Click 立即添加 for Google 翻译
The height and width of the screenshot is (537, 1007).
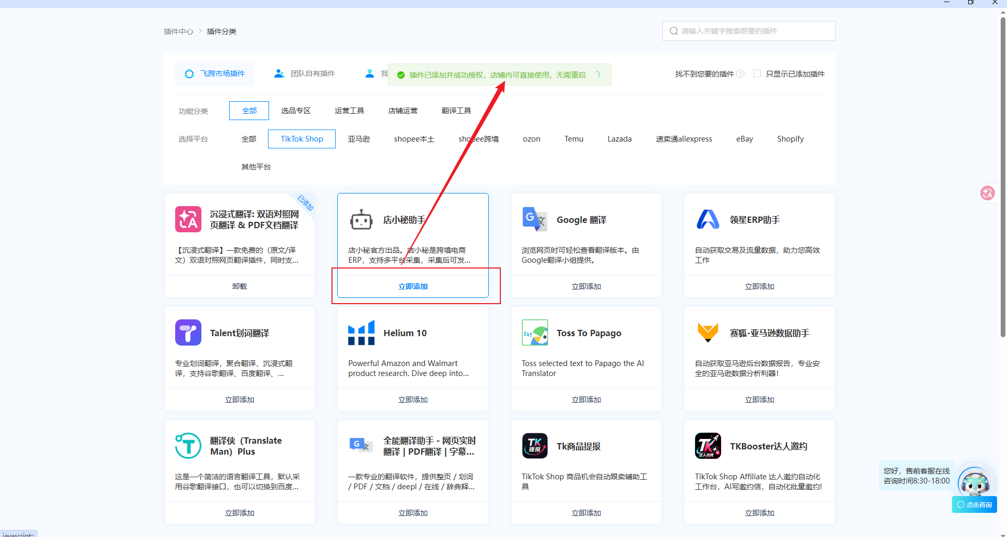[x=586, y=286]
